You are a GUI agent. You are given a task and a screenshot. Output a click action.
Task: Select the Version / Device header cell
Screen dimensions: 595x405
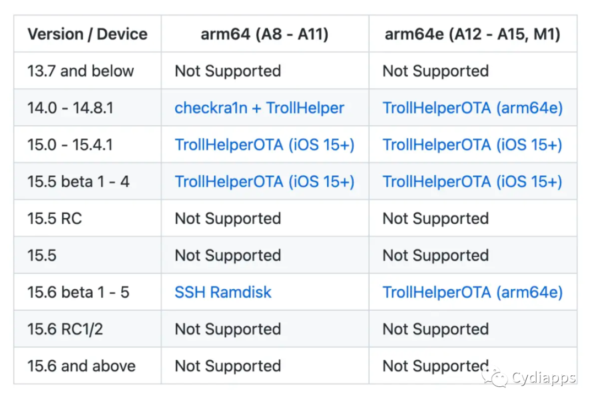point(87,34)
